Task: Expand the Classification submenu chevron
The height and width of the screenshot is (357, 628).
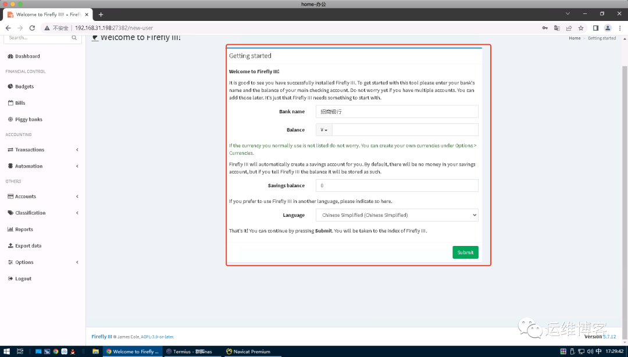Action: (x=77, y=213)
